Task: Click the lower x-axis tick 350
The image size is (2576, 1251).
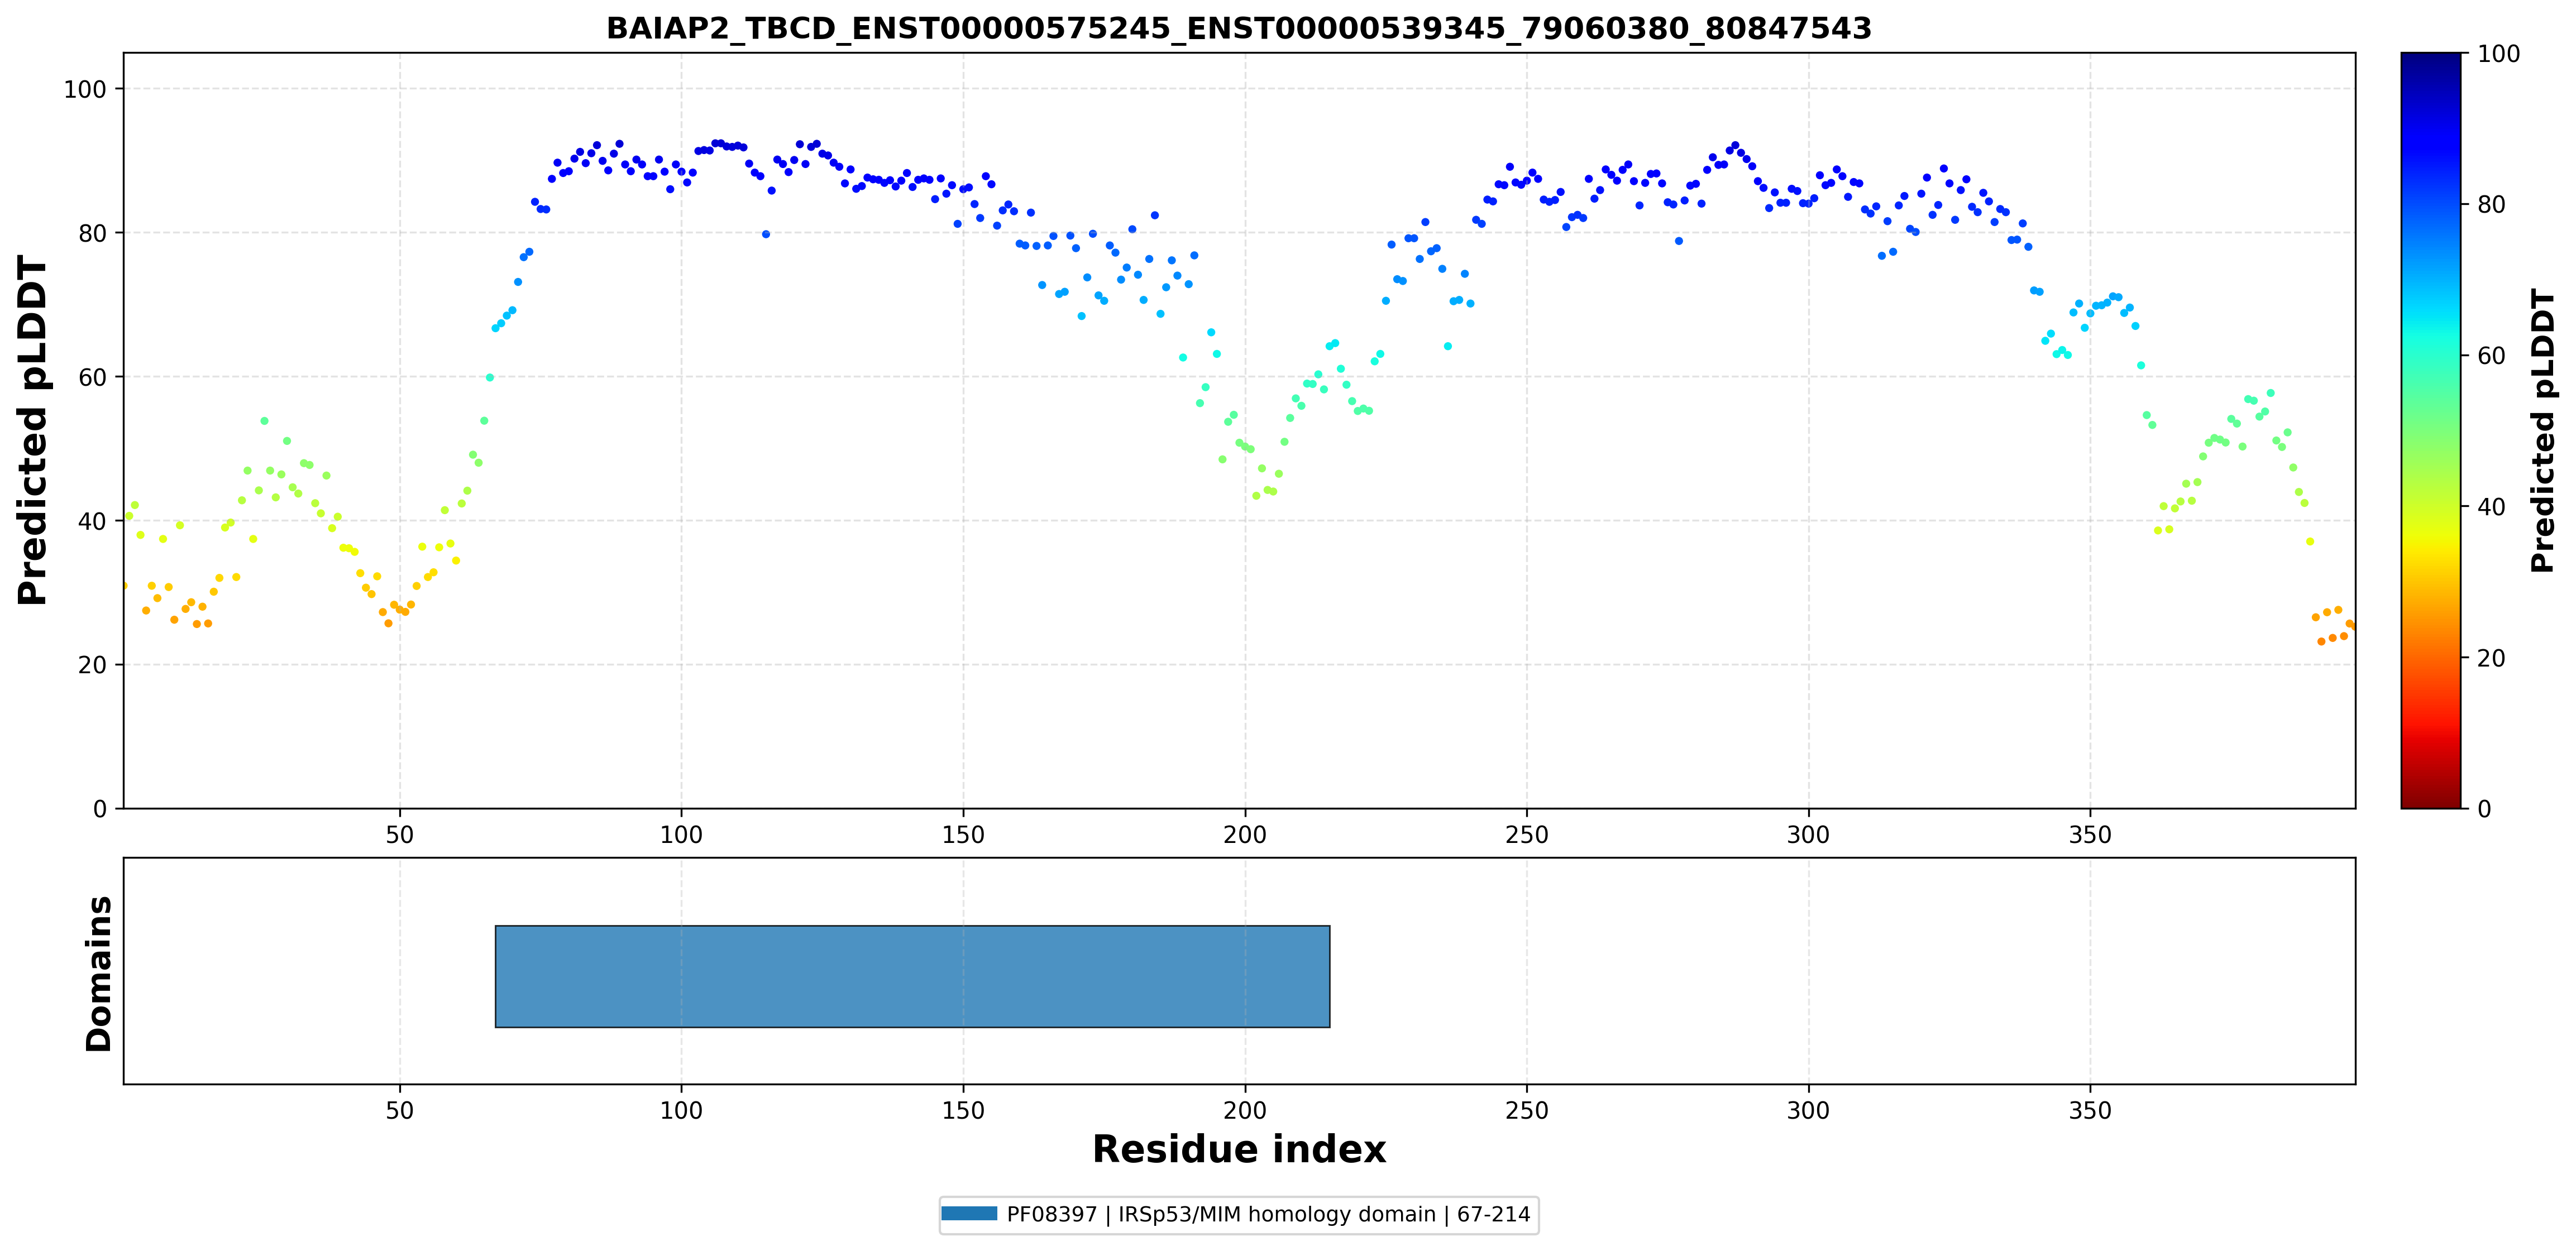Action: [2090, 1110]
